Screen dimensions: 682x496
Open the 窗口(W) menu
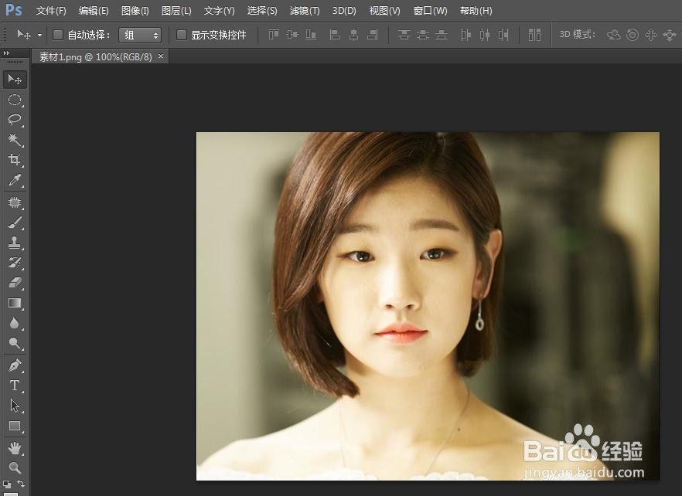coord(430,11)
